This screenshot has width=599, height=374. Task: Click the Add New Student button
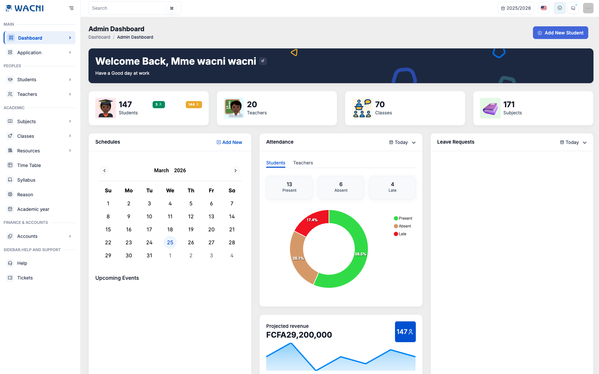tap(560, 32)
